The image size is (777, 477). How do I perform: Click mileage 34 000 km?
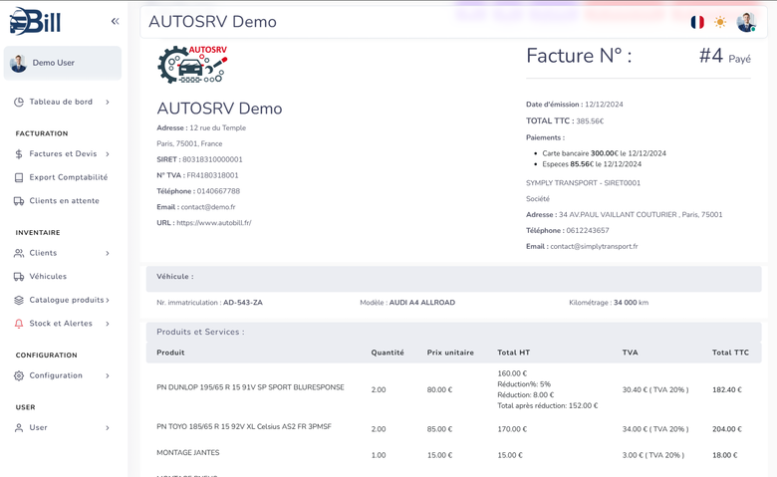pyautogui.click(x=631, y=302)
